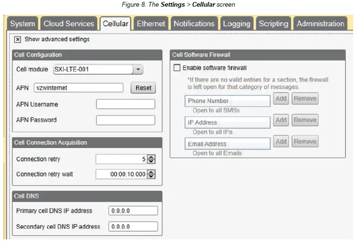The width and height of the screenshot is (357, 244).
Task: Click Add next to Phone Number
Action: (281, 99)
